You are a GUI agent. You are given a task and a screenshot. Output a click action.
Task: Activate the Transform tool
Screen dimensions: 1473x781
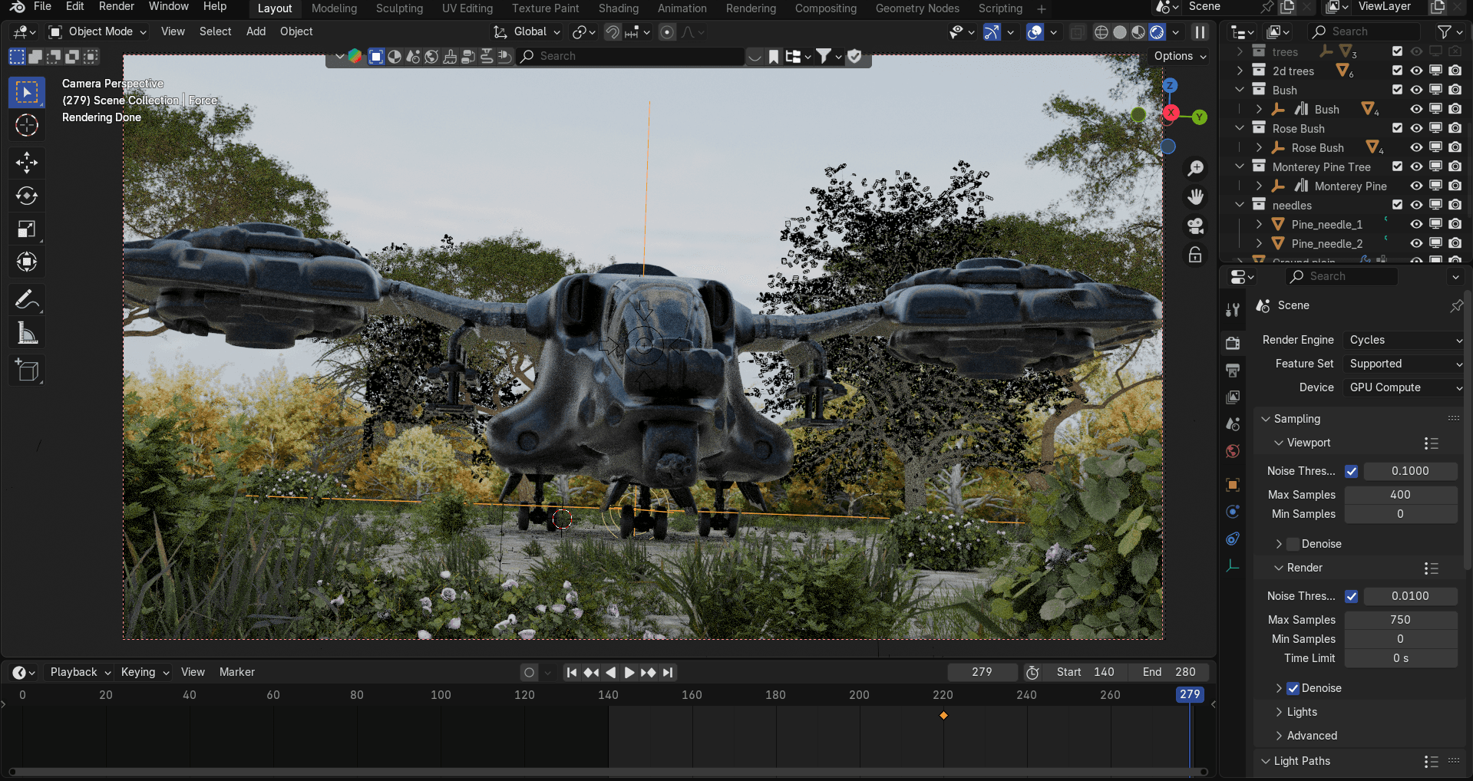(27, 262)
